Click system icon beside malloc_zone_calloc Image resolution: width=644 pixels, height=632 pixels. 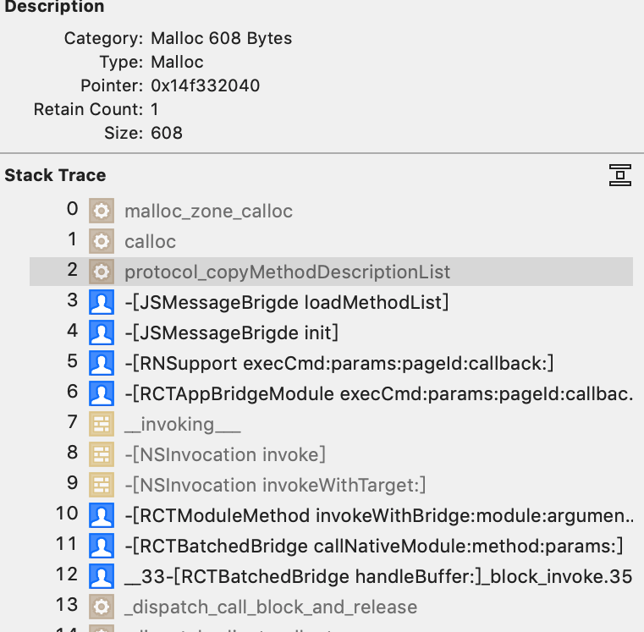pyautogui.click(x=102, y=211)
